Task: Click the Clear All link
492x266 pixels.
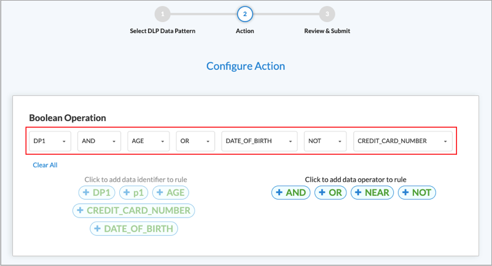Action: click(x=45, y=165)
